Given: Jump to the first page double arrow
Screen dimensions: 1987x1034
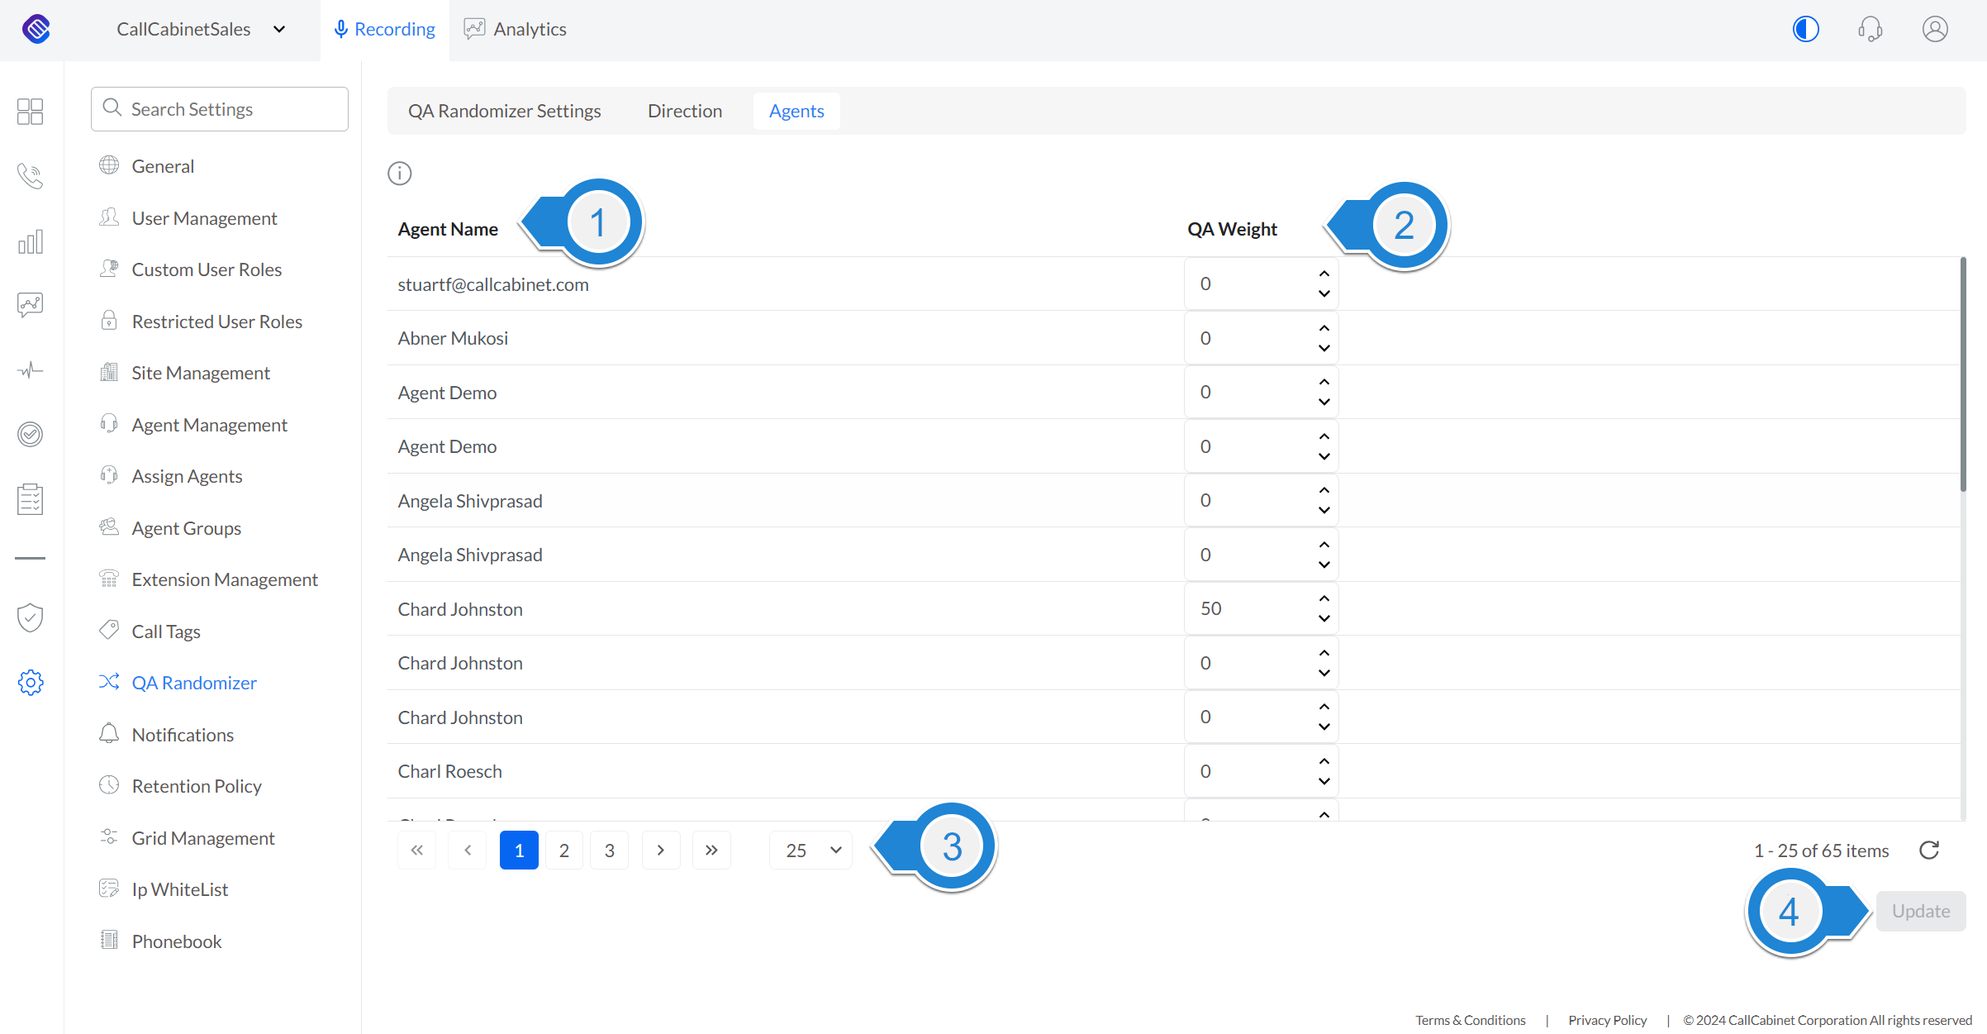Looking at the screenshot, I should 417,851.
